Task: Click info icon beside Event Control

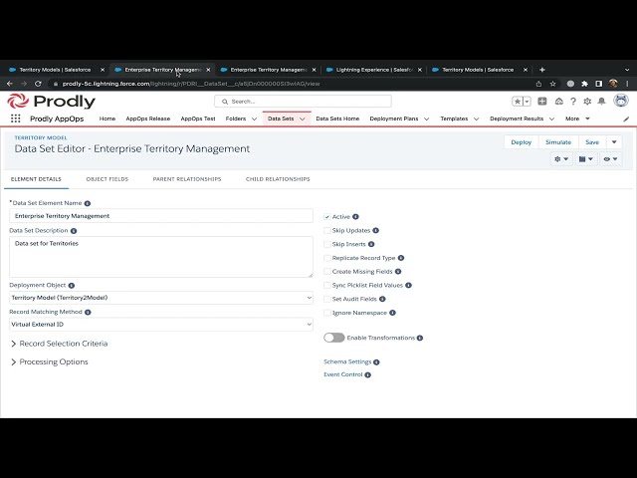Action: pos(367,374)
